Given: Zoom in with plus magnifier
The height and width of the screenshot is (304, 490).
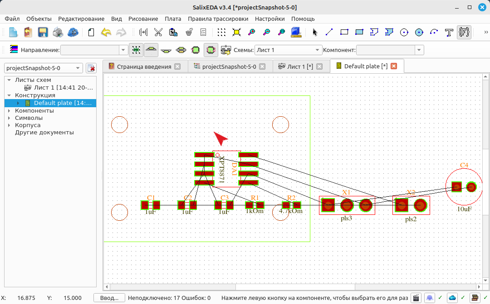Looking at the screenshot, I should click(251, 32).
